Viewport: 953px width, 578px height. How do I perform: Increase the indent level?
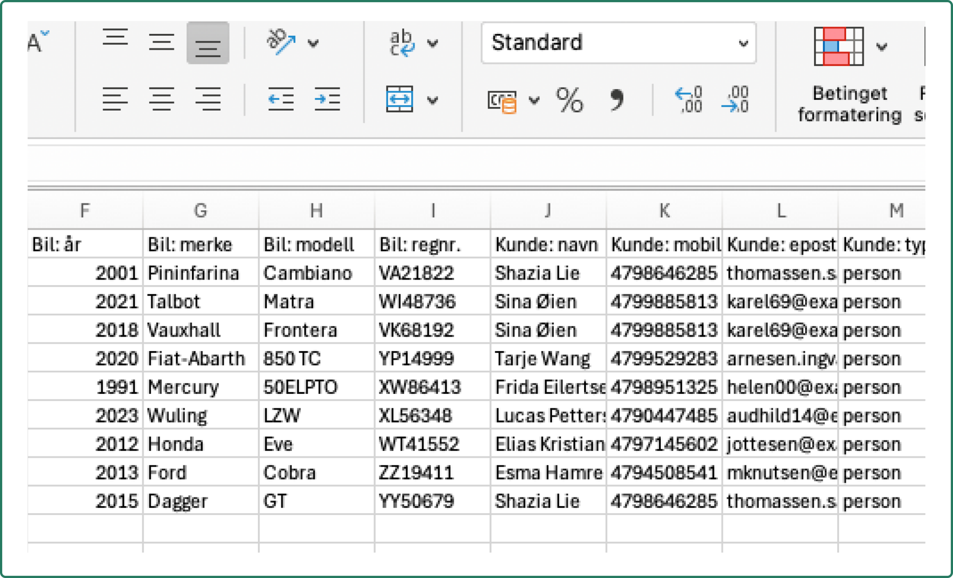tap(327, 99)
